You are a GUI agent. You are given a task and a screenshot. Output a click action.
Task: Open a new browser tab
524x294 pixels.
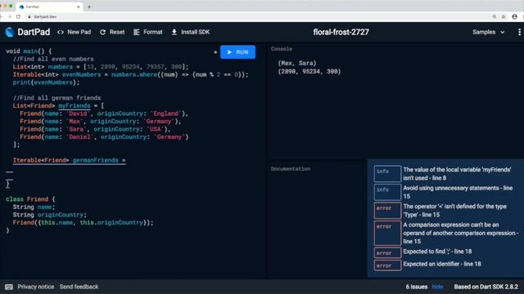tap(89, 7)
